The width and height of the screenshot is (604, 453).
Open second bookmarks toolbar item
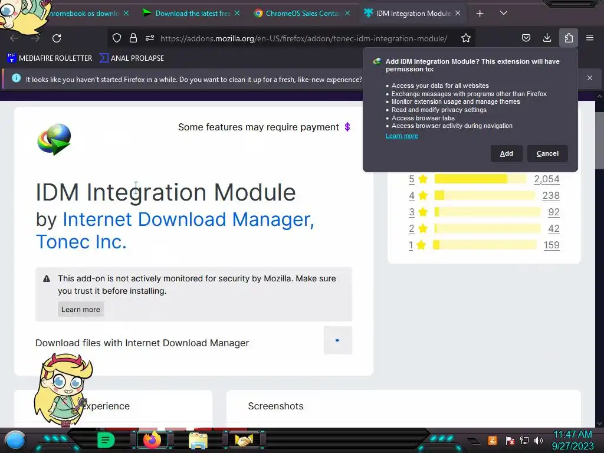click(x=132, y=58)
